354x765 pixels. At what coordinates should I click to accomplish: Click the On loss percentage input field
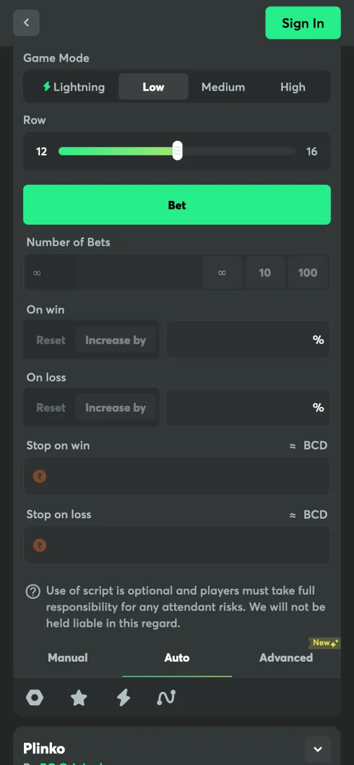coord(248,408)
